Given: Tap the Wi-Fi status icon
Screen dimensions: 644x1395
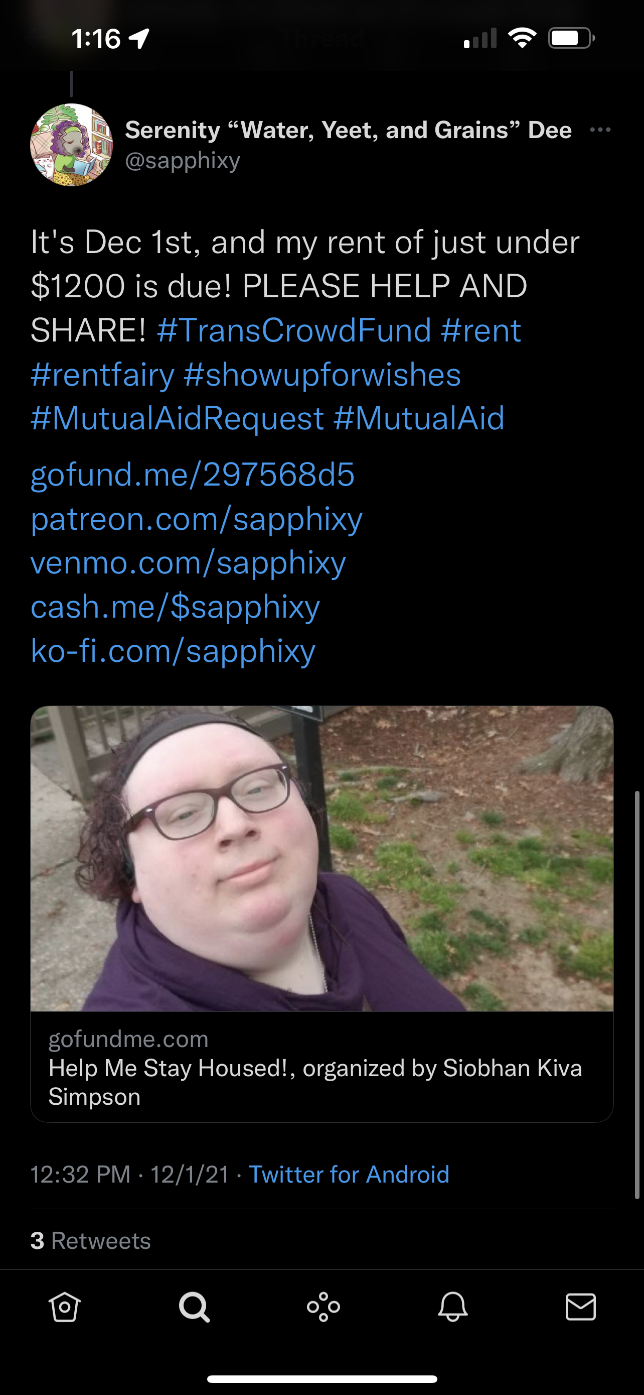Looking at the screenshot, I should click(522, 38).
